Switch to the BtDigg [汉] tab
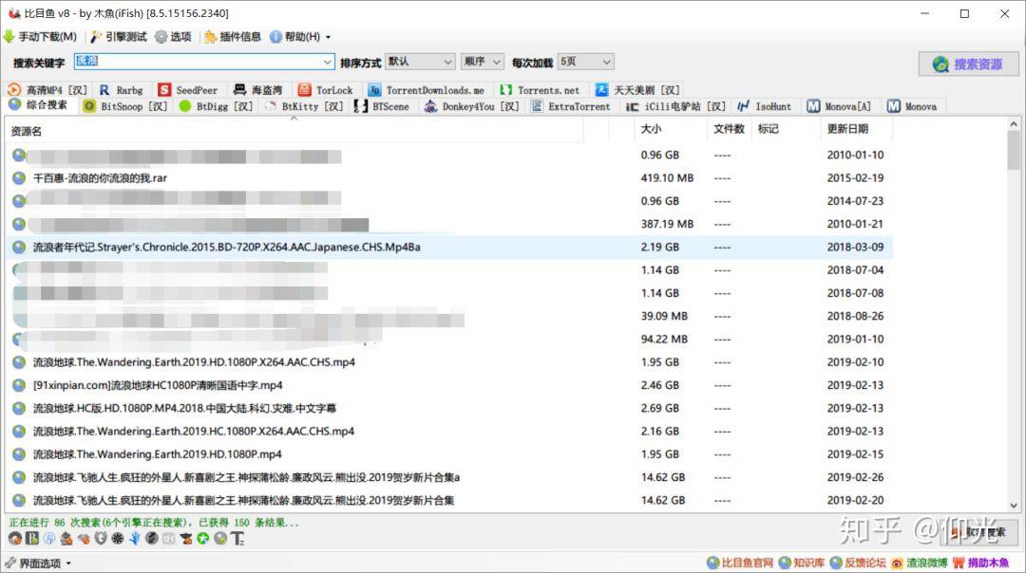The height and width of the screenshot is (573, 1026). 216,106
